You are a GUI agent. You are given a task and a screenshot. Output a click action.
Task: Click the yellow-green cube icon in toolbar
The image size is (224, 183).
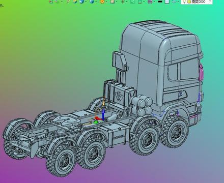(75, 2)
